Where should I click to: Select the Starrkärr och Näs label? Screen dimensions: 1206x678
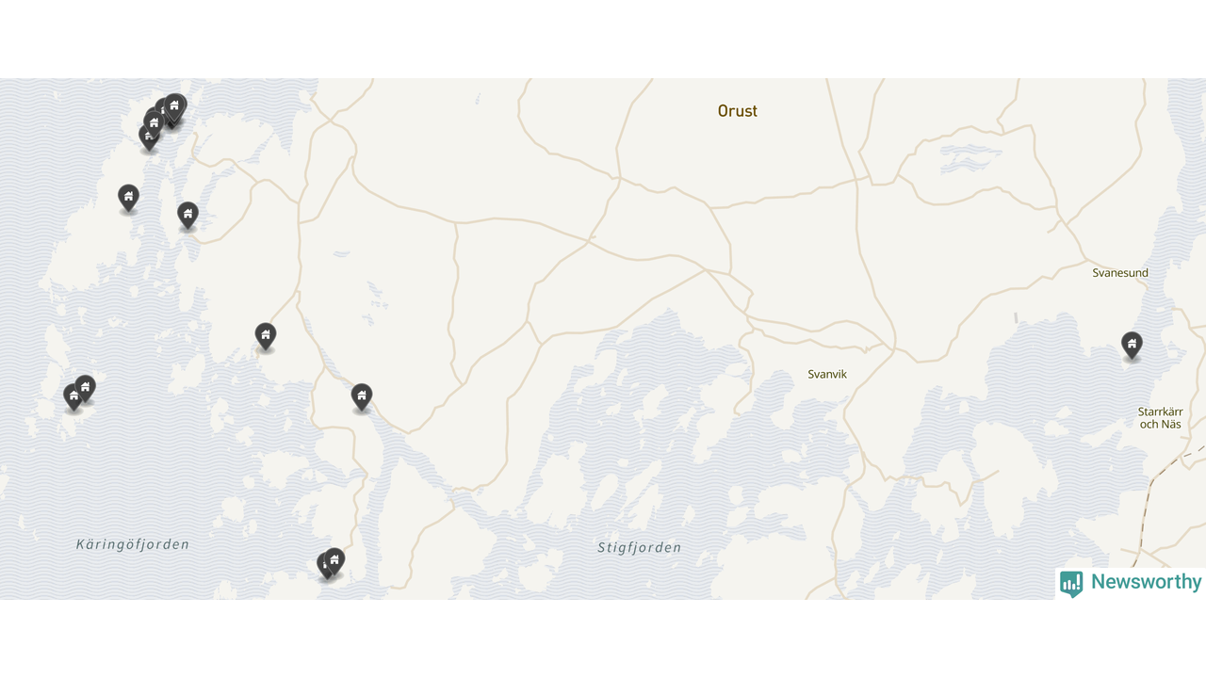1160,418
